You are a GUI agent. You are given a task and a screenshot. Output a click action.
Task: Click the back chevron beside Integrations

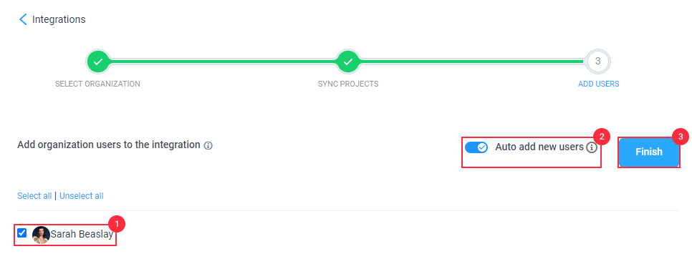23,19
